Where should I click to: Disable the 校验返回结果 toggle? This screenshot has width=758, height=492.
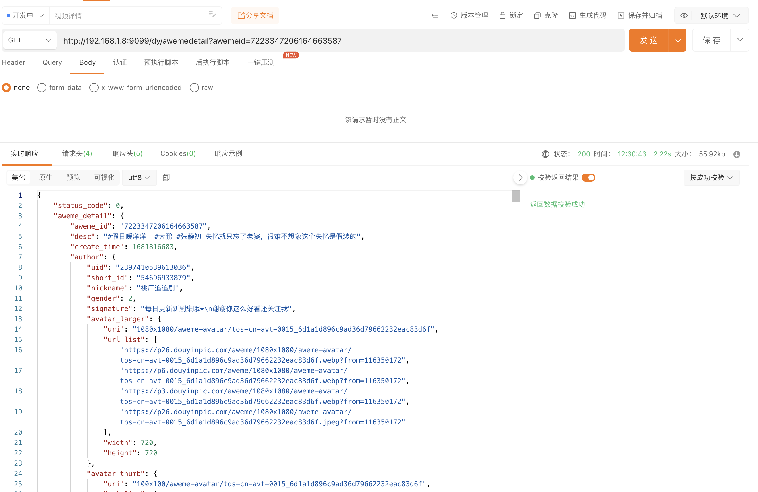pyautogui.click(x=588, y=177)
